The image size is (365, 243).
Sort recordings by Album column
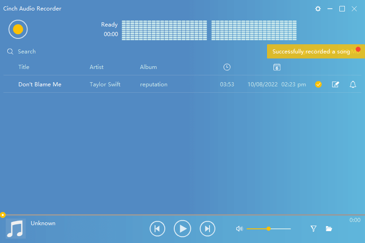click(148, 67)
